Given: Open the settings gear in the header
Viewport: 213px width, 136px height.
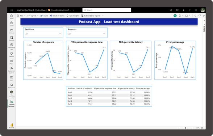Looking at the screenshot, I should [177, 10].
